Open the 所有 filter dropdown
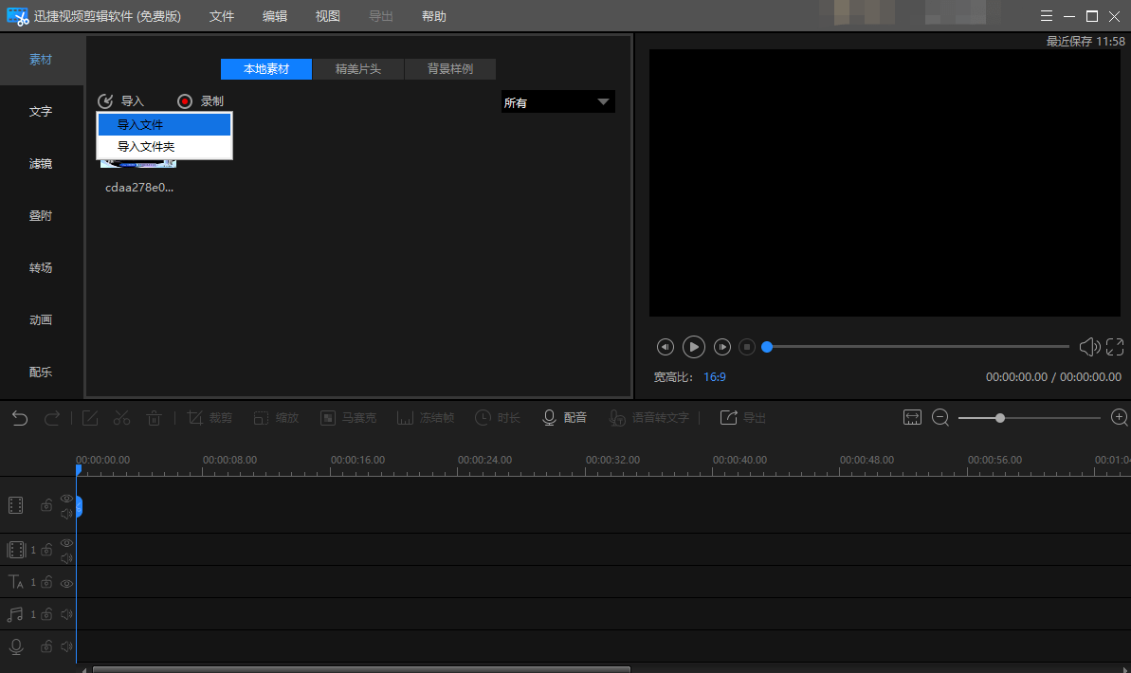Image resolution: width=1131 pixels, height=673 pixels. 557,102
